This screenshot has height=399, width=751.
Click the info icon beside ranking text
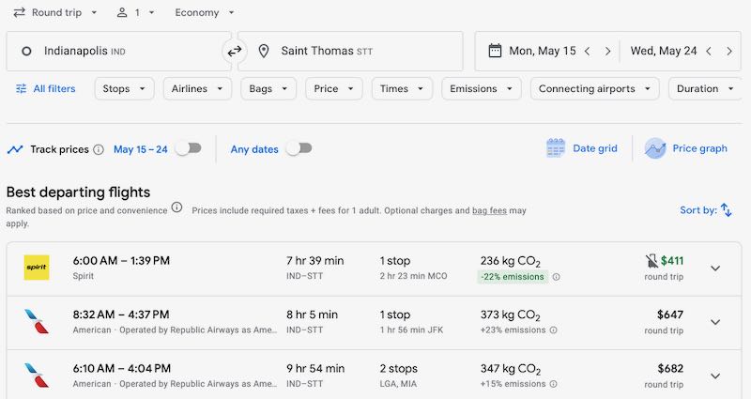pos(176,207)
